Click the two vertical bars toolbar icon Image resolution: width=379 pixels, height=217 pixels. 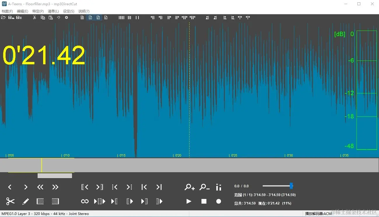(x=137, y=18)
